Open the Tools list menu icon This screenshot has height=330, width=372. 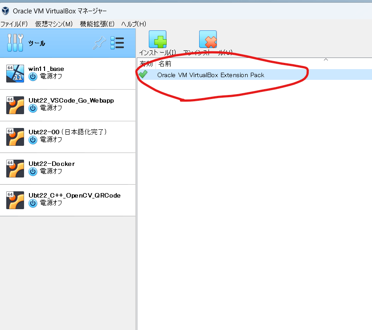(x=117, y=43)
